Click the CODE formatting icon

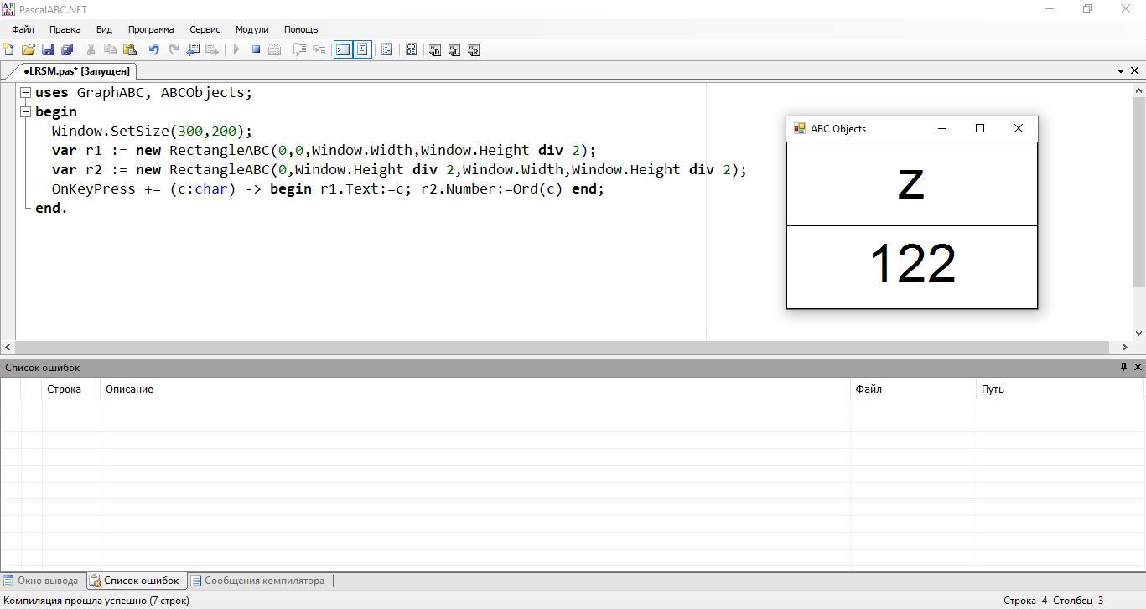[411, 50]
